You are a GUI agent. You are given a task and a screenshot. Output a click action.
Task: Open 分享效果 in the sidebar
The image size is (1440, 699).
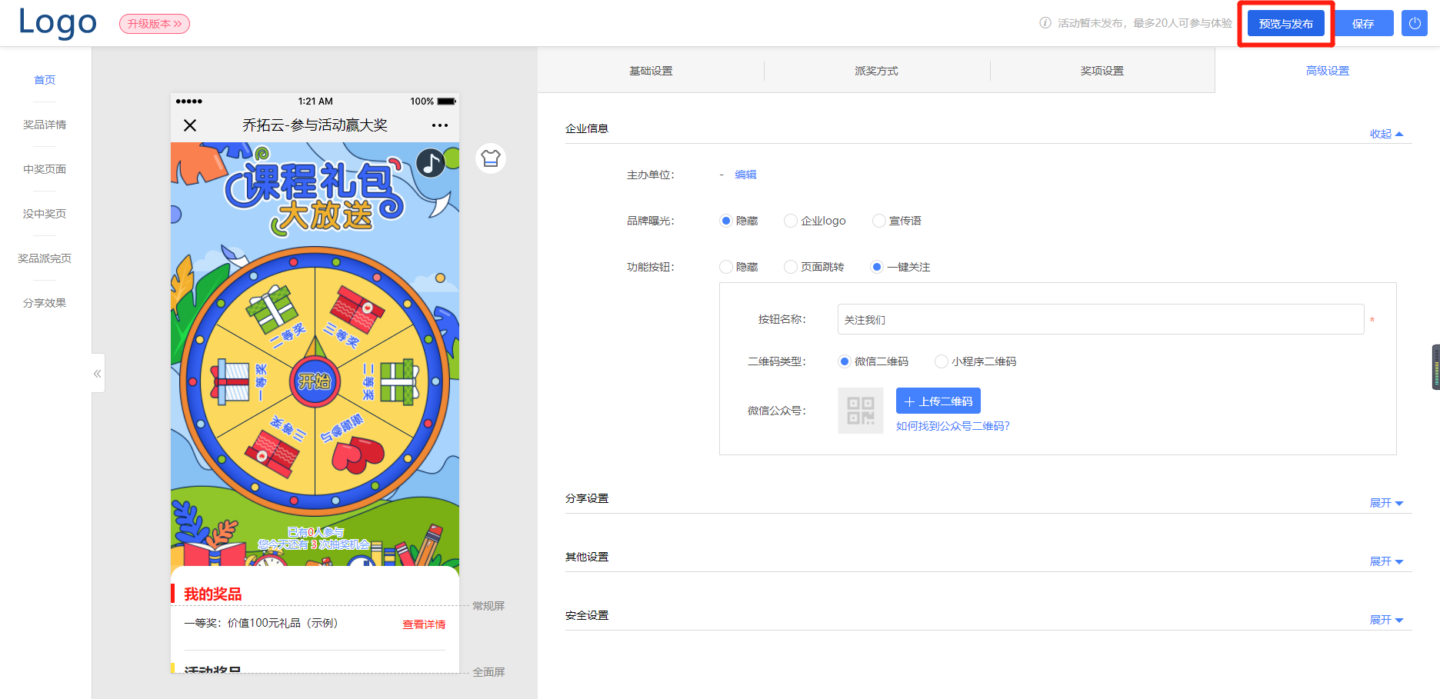45,303
